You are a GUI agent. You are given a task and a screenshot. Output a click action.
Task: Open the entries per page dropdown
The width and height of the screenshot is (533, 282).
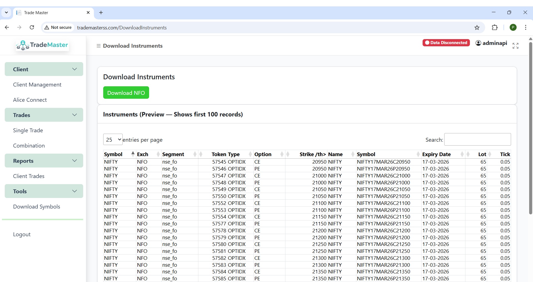point(113,139)
